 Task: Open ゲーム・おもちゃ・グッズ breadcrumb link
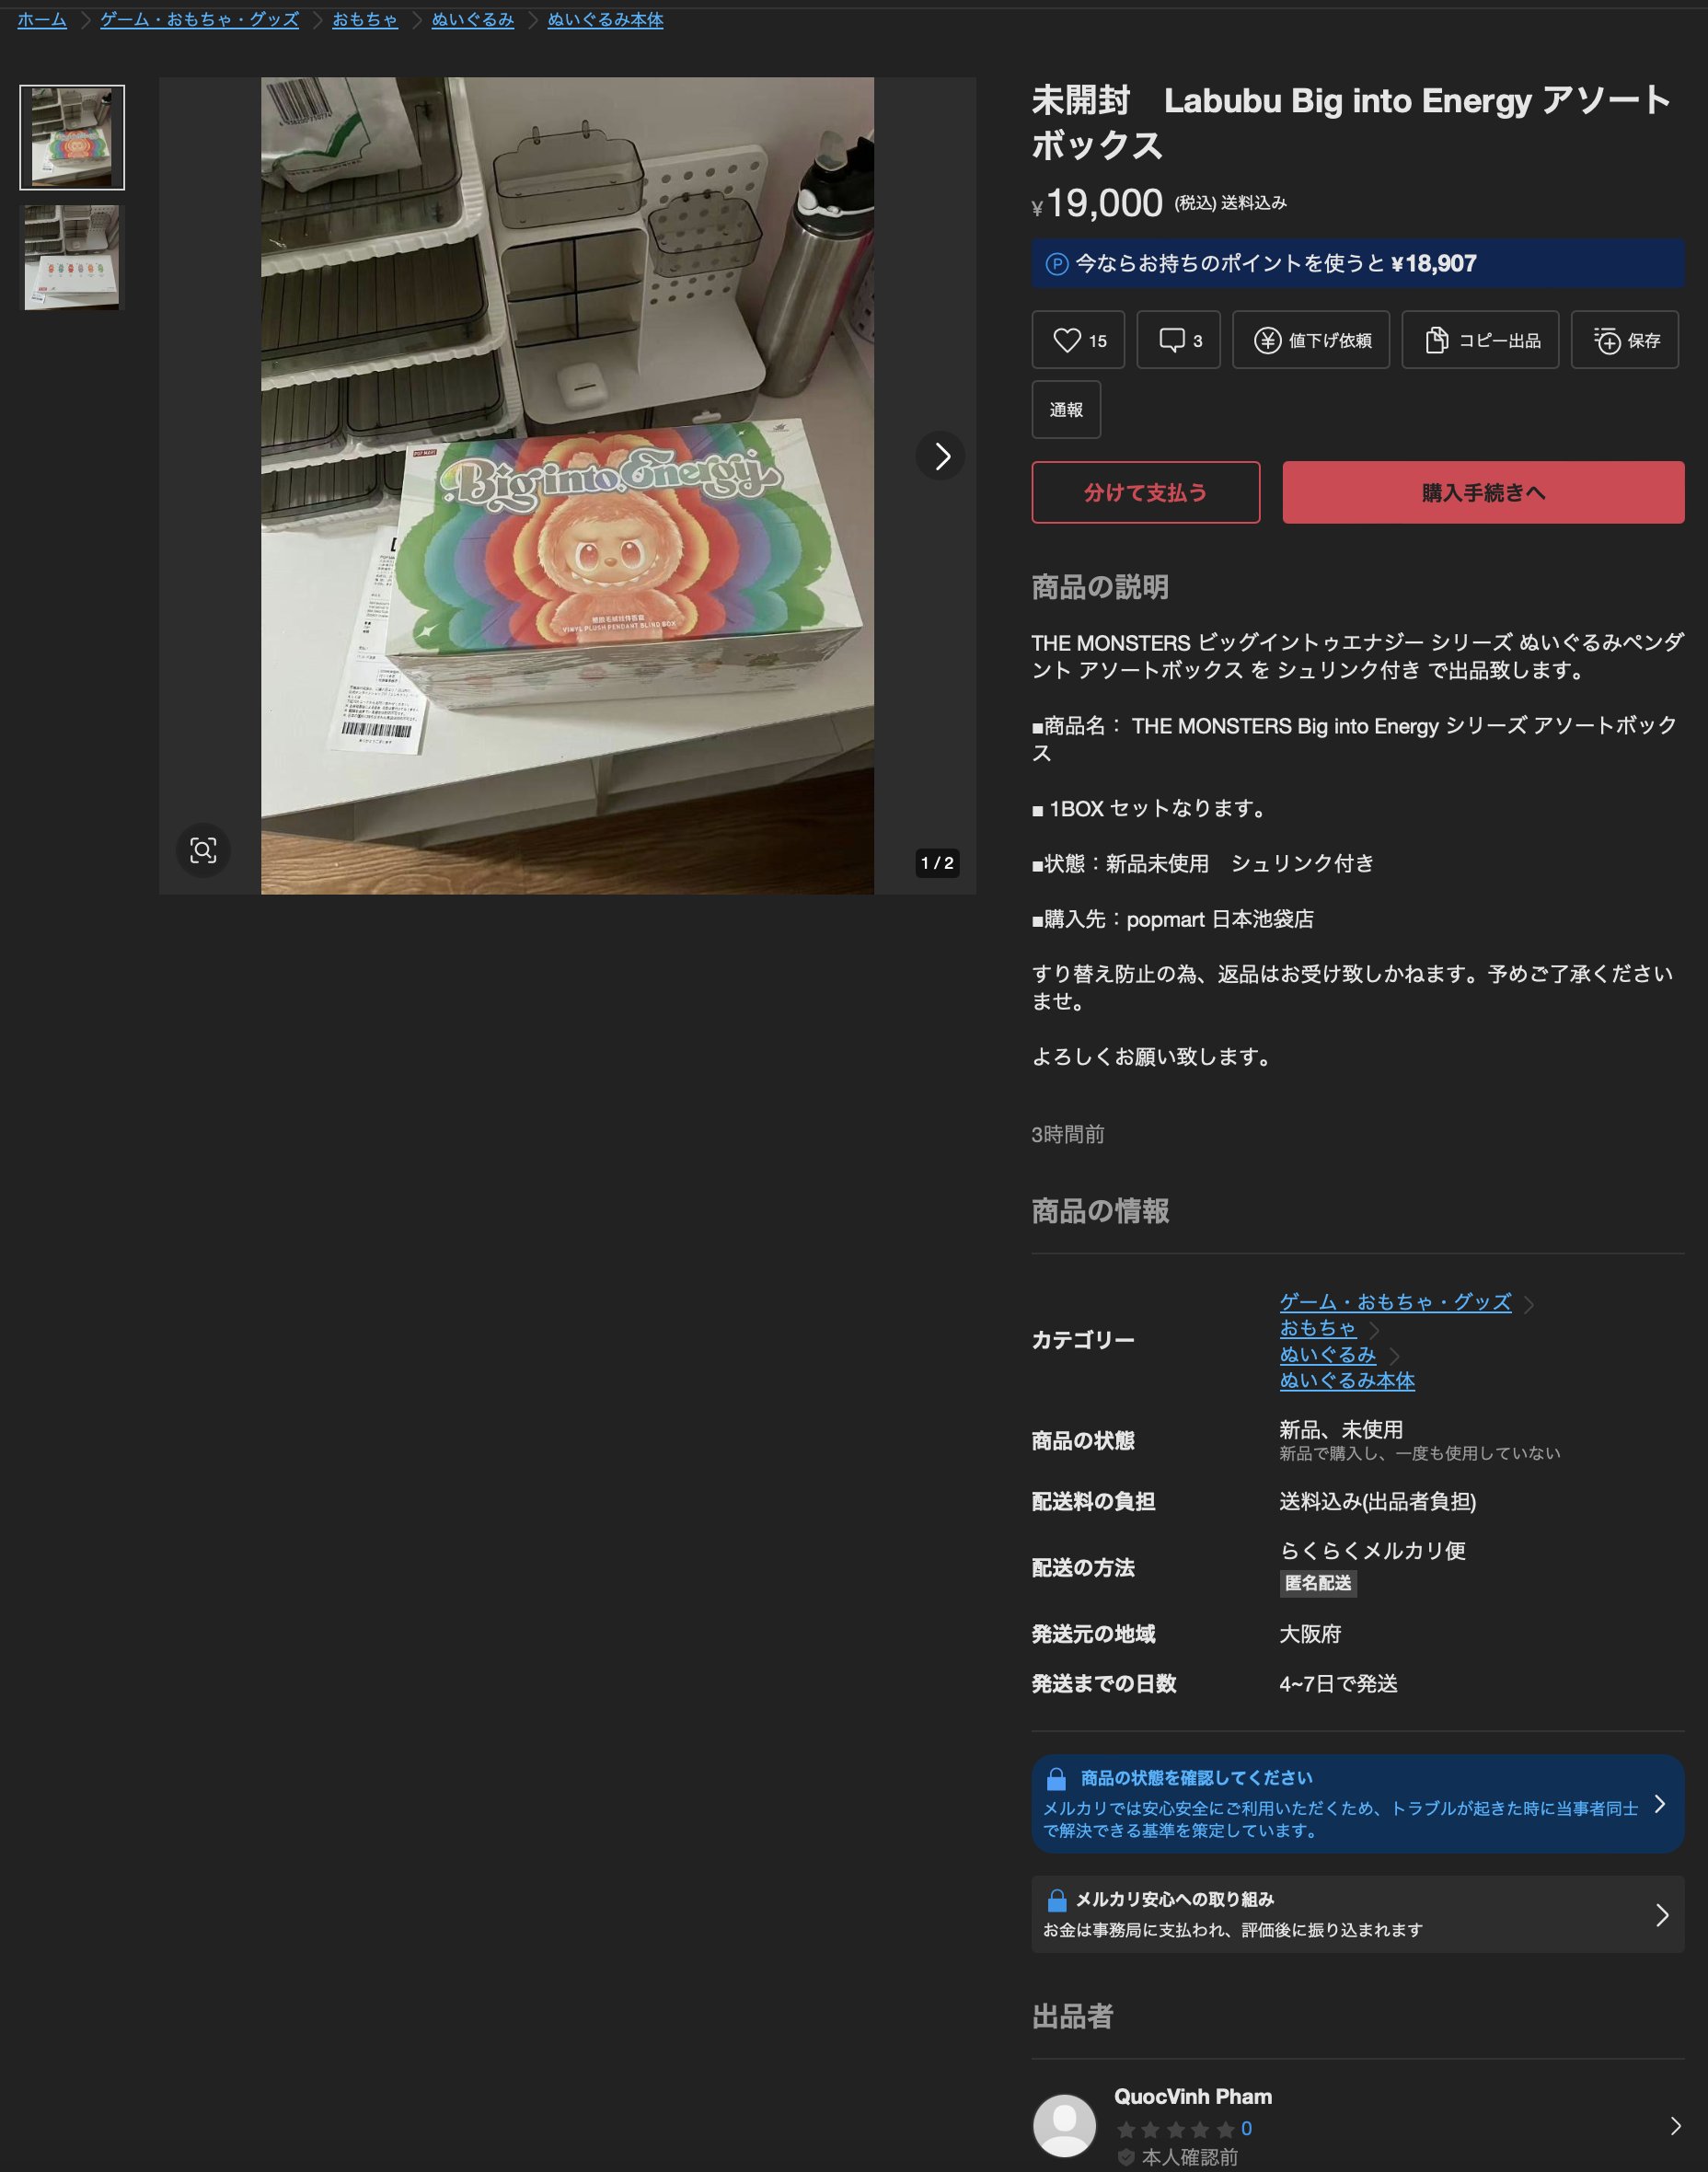point(199,20)
